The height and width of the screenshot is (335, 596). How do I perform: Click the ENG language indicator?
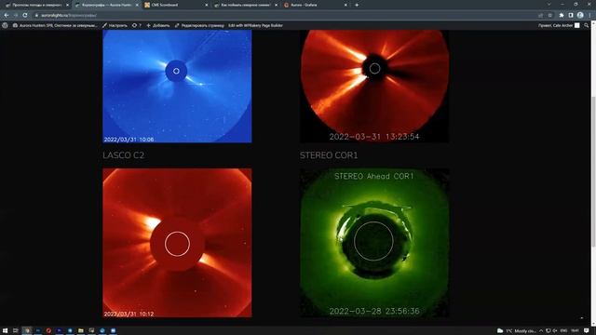[x=563, y=331]
